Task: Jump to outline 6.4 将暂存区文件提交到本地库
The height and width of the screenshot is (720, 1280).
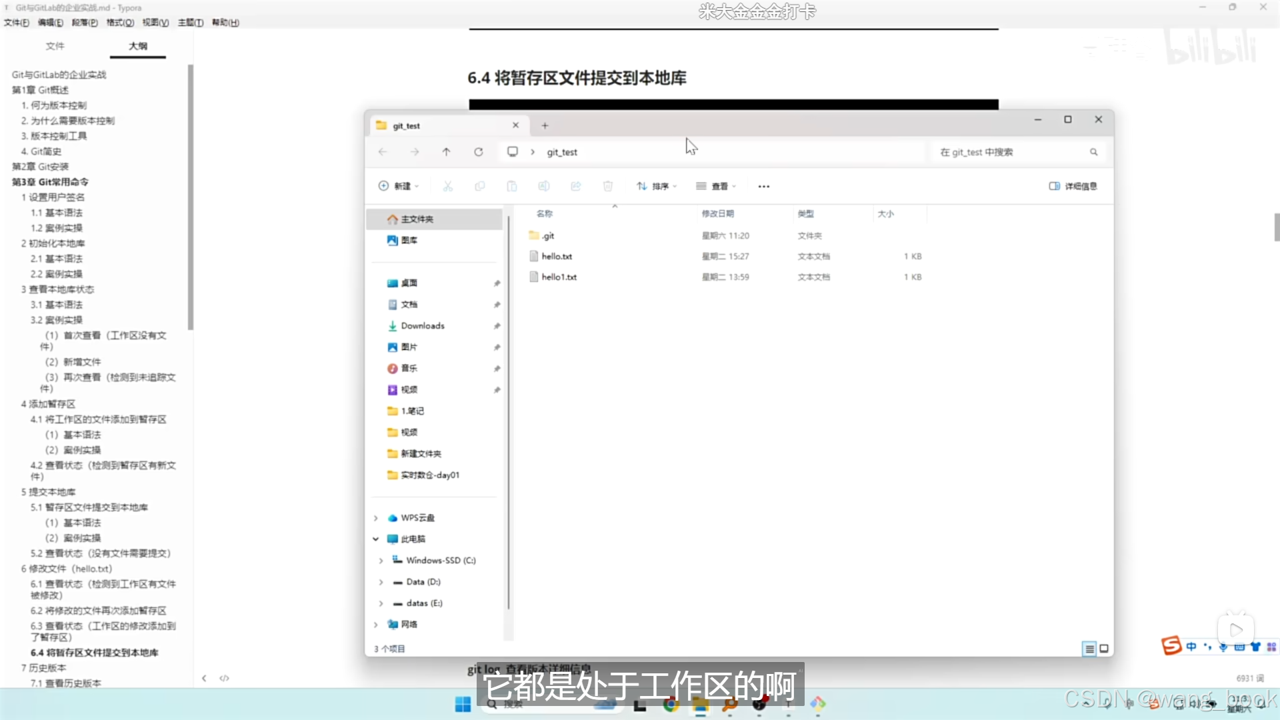Action: pos(94,653)
